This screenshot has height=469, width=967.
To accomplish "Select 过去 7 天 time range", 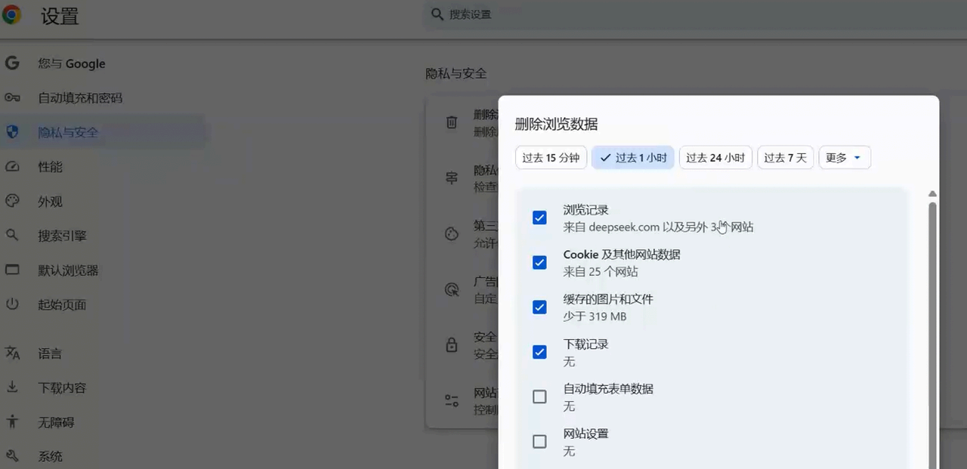I will click(786, 158).
